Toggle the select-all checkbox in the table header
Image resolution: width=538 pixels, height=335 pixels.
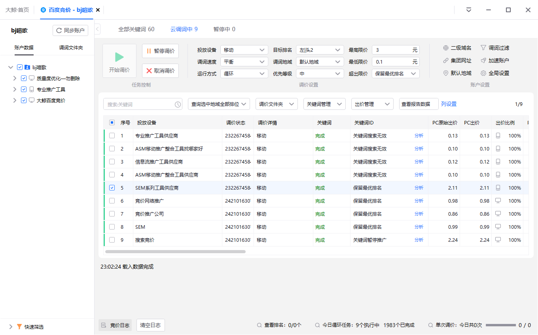point(112,122)
